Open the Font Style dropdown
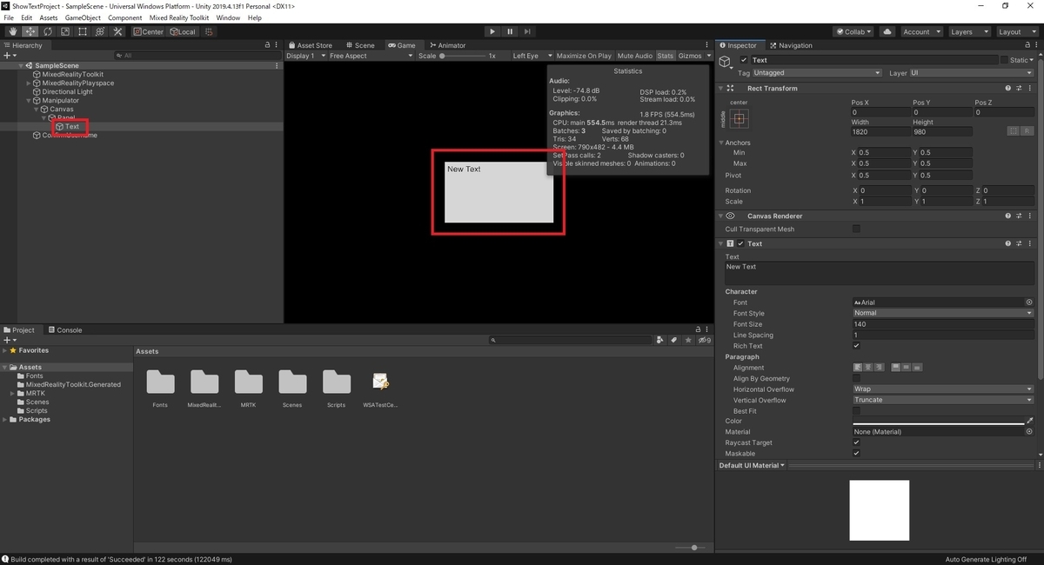Viewport: 1044px width, 565px height. click(943, 313)
